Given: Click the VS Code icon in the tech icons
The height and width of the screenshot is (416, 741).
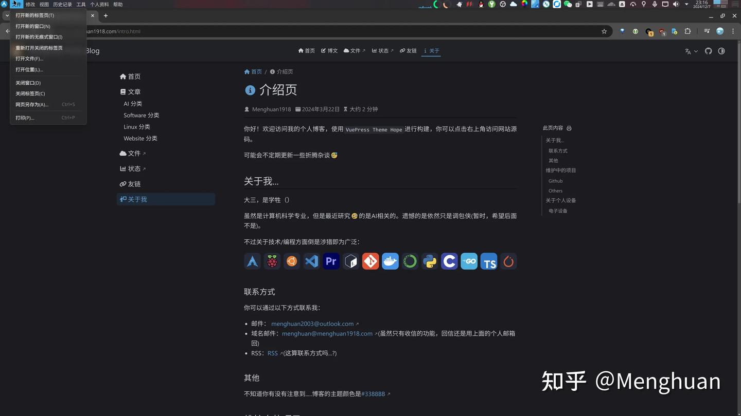Looking at the screenshot, I should point(311,261).
